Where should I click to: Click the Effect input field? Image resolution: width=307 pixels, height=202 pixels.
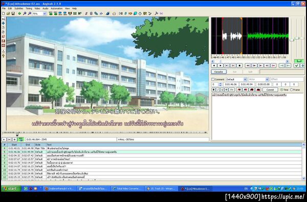[287, 79]
